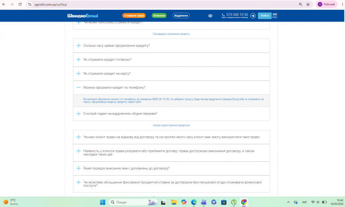Open the Робочий profile menu
The image size is (345, 207).
(x=326, y=4)
